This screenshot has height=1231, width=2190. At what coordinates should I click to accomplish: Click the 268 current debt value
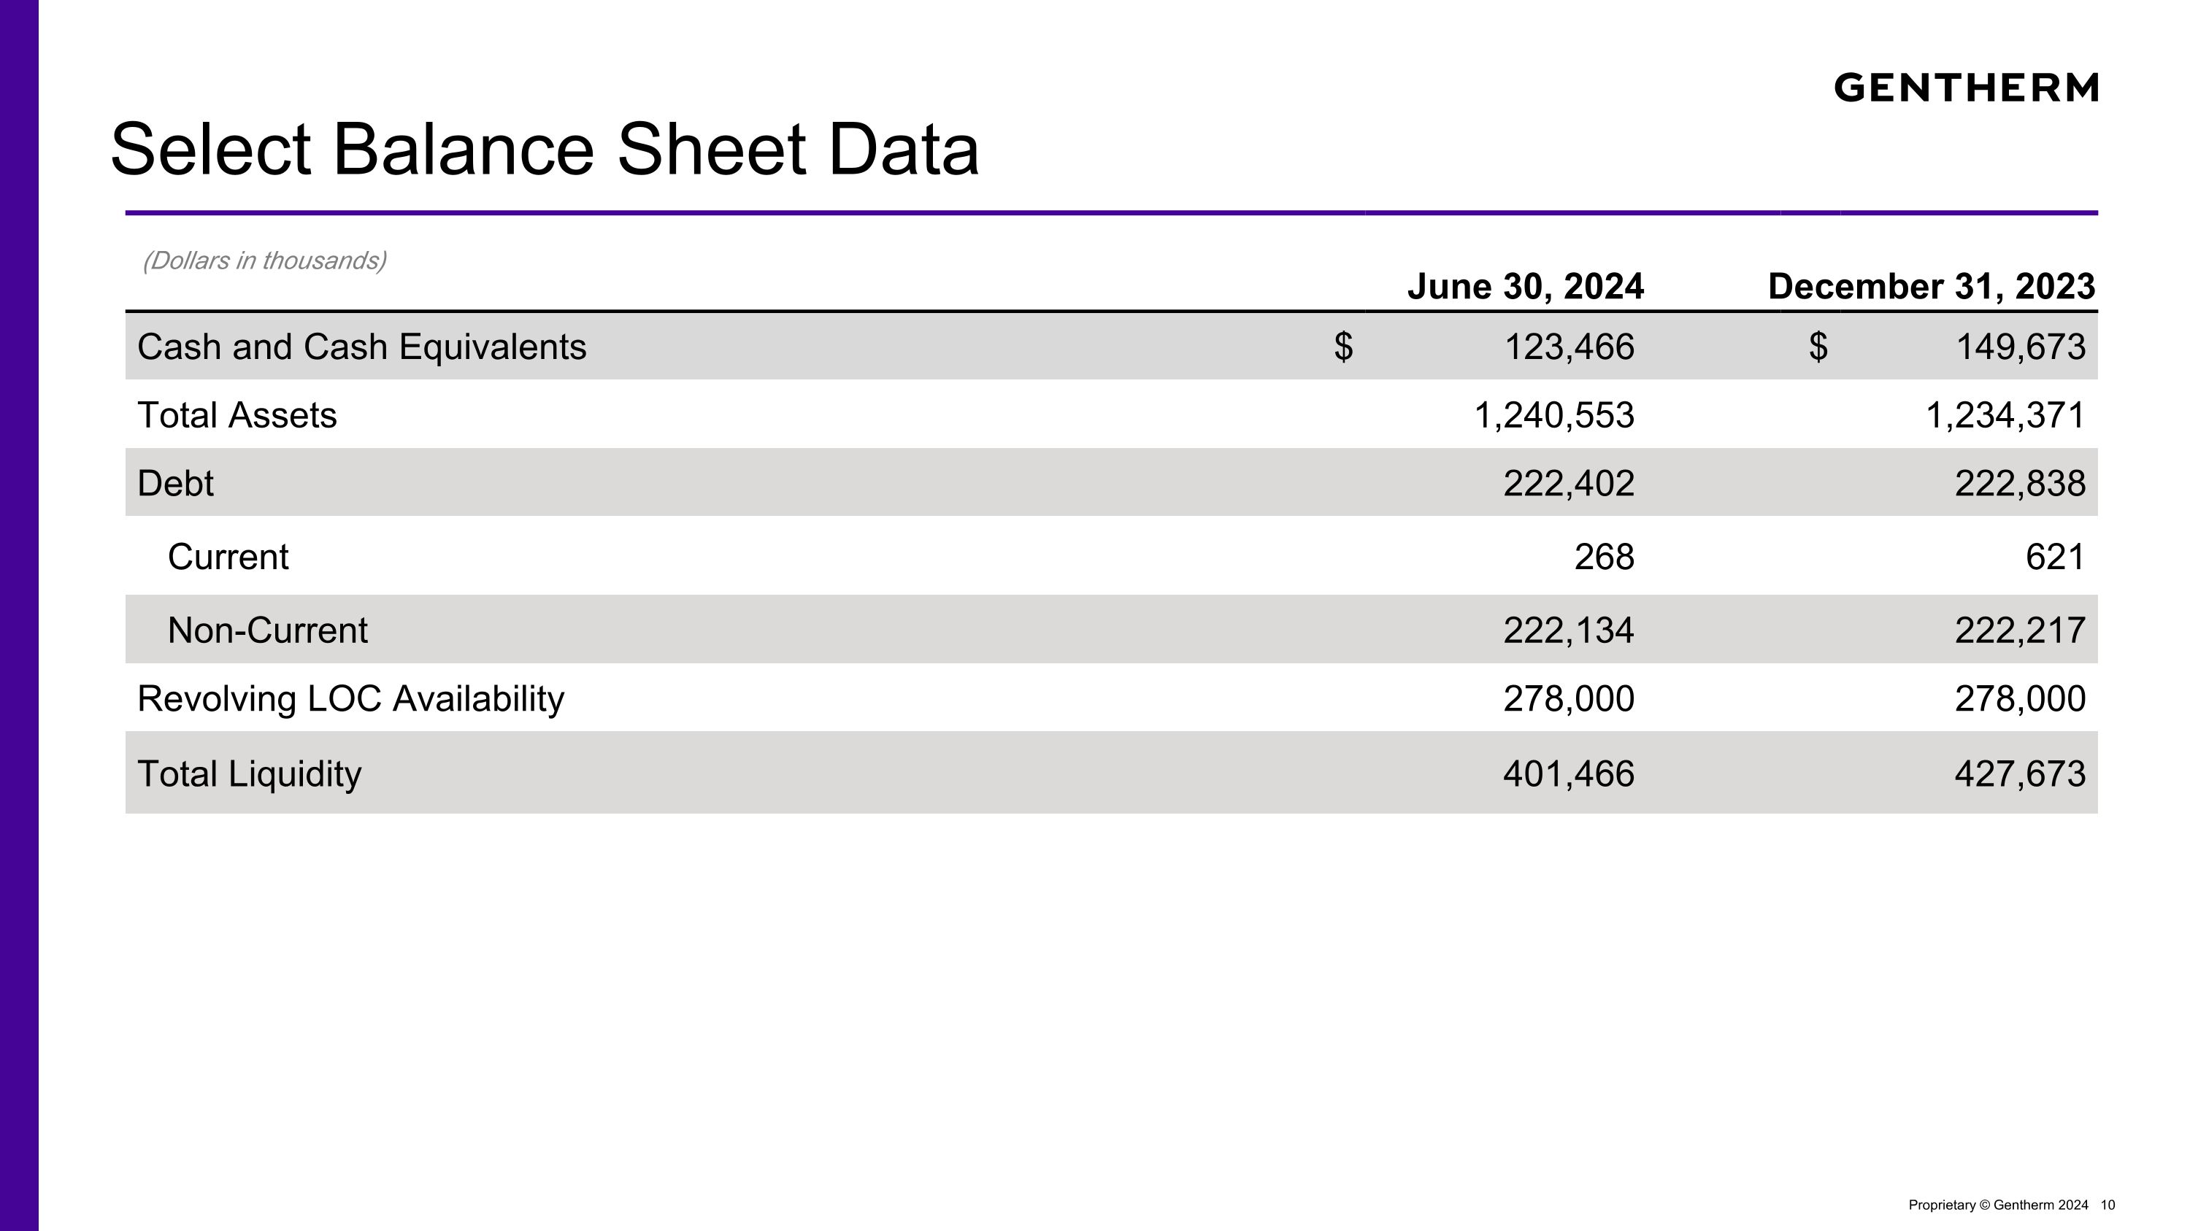pyautogui.click(x=1605, y=557)
